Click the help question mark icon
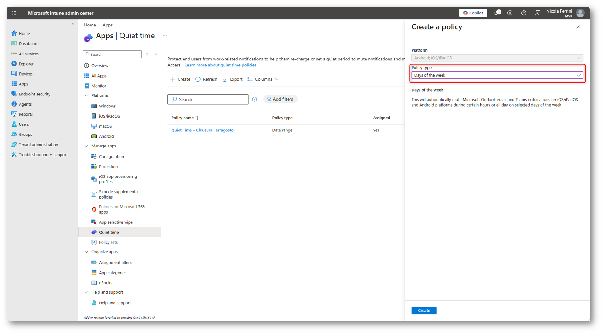Screen dimensions: 603x334 pos(524,13)
